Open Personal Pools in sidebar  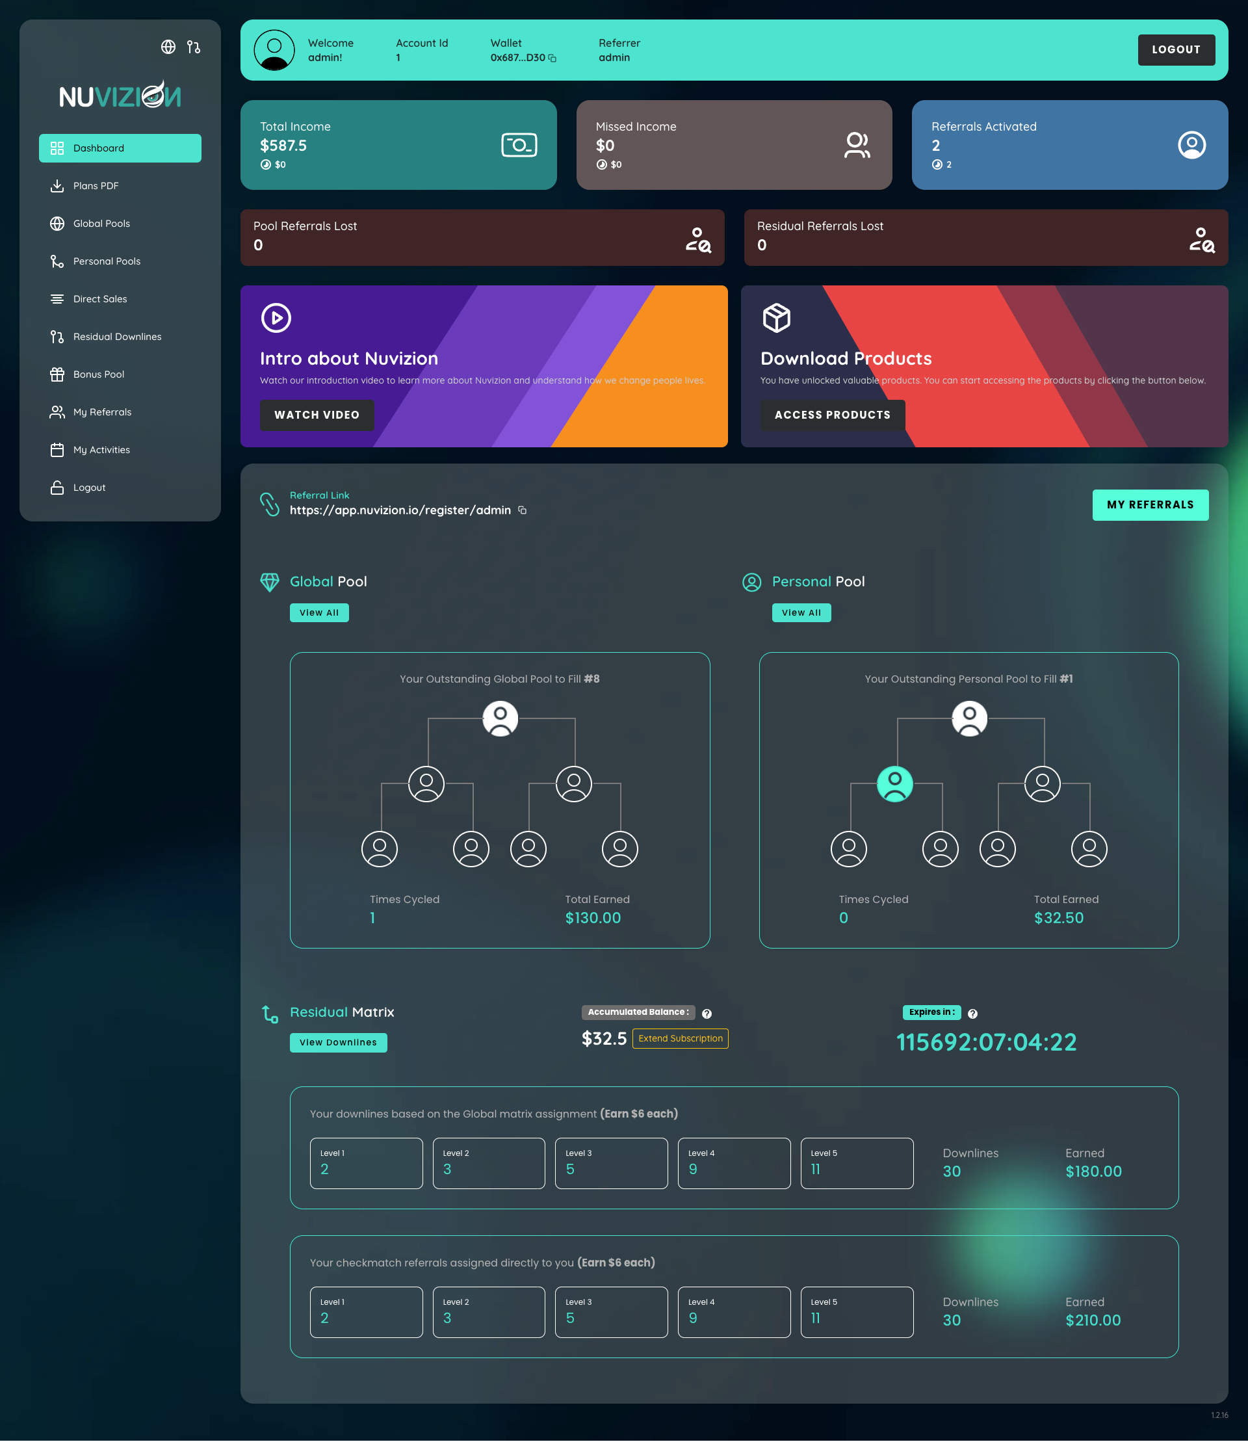[x=120, y=261]
